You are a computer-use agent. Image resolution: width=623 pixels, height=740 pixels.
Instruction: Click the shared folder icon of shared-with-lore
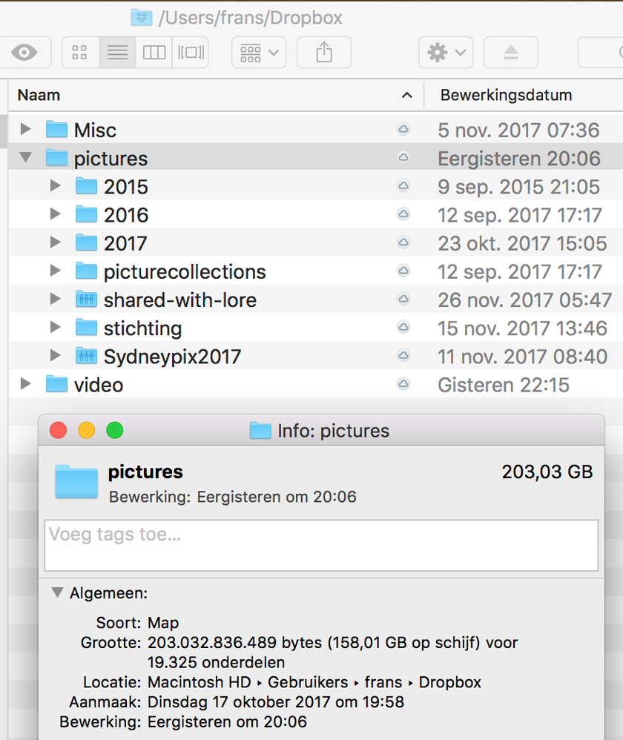coord(85,300)
